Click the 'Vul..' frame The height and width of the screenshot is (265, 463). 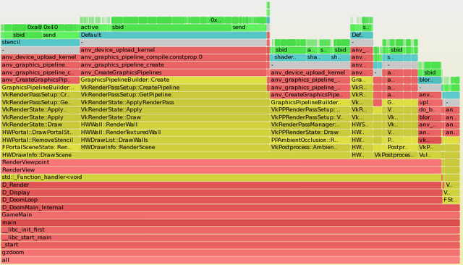pyautogui.click(x=430, y=155)
